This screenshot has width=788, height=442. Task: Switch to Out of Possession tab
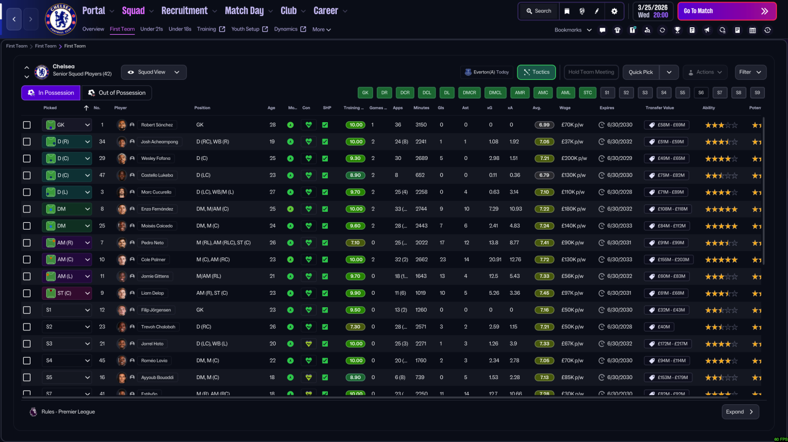117,93
